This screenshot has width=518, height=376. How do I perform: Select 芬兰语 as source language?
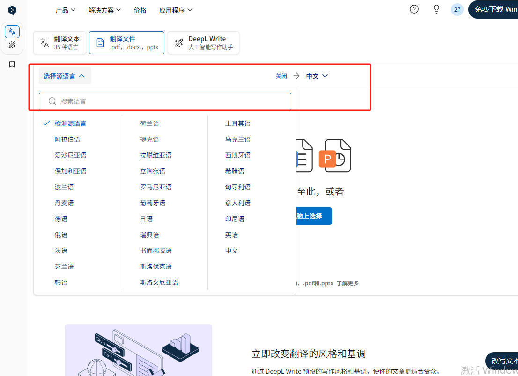click(x=64, y=266)
